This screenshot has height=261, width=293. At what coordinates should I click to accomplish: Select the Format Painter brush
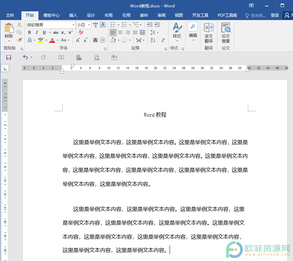19,40
